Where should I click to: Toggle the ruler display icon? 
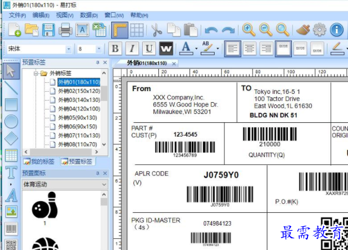(x=120, y=30)
